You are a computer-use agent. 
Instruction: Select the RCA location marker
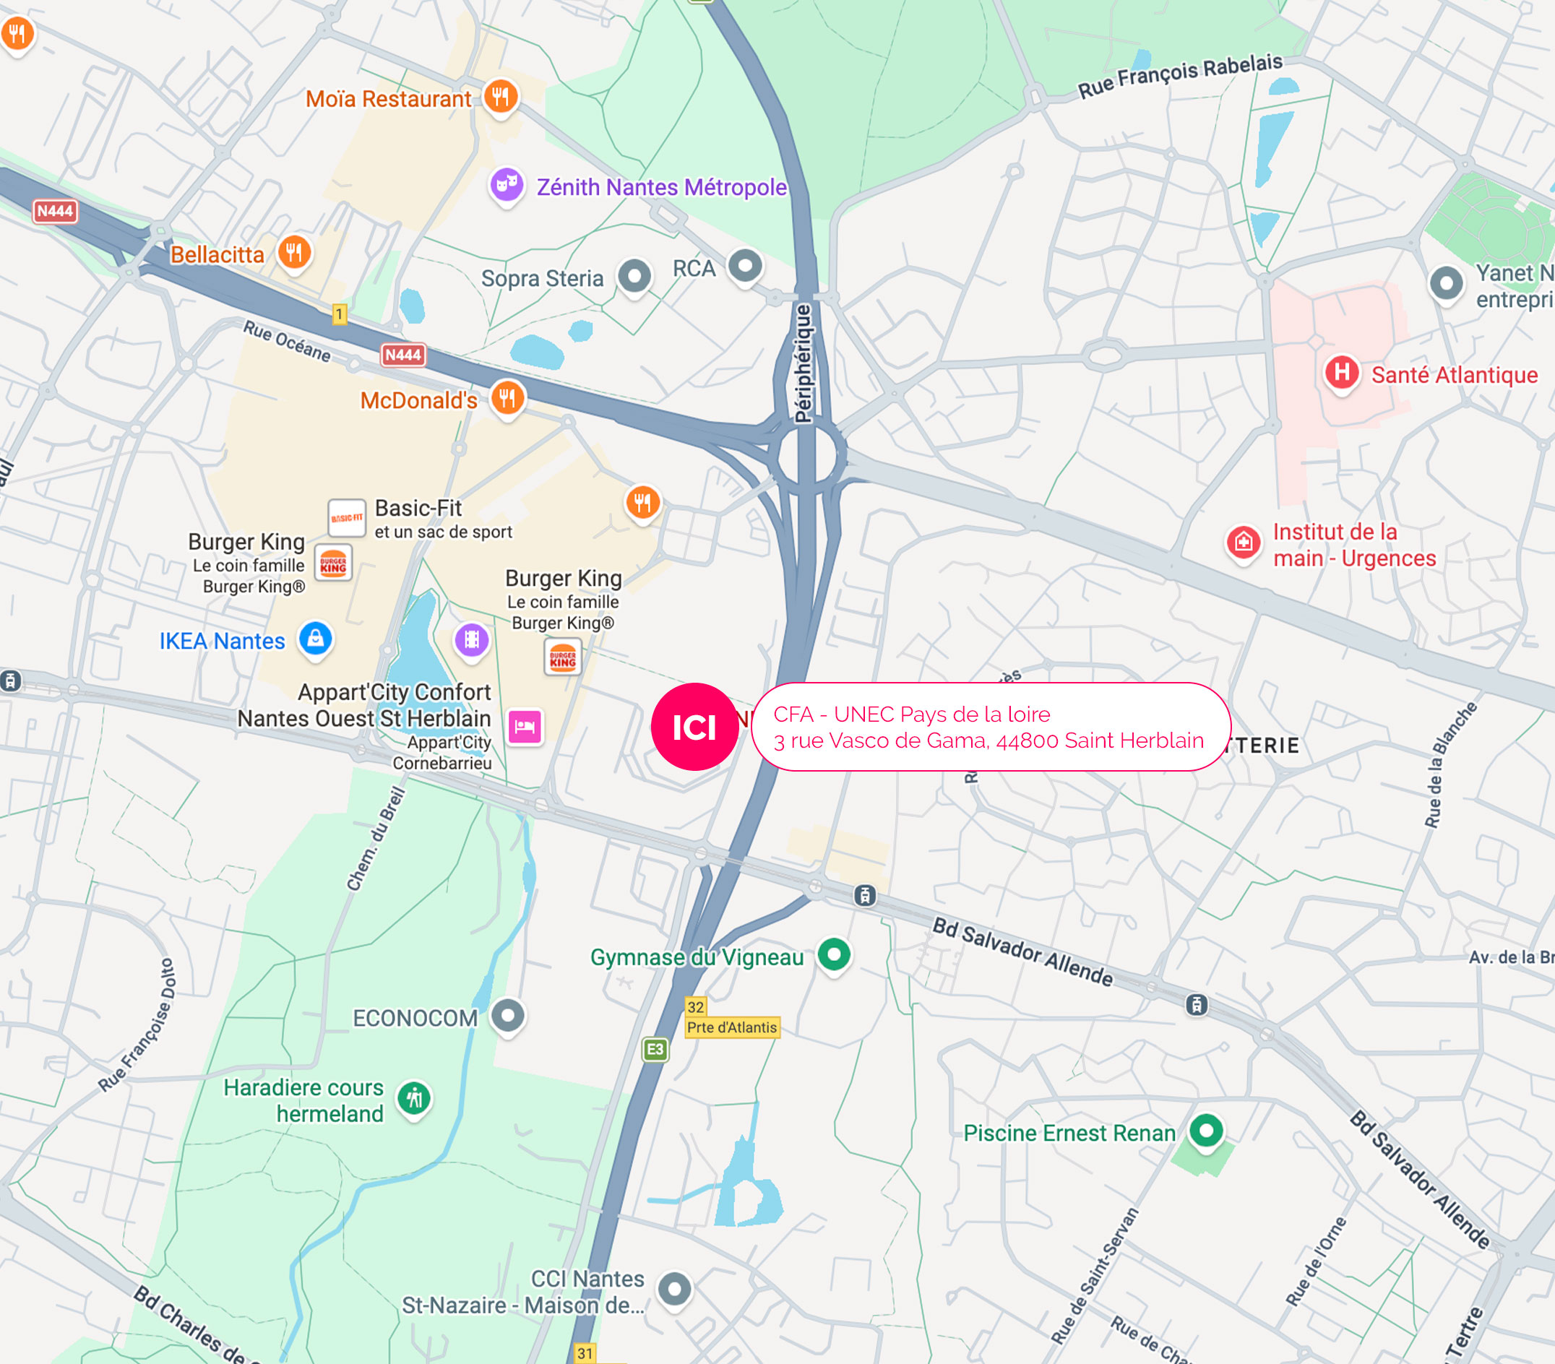click(746, 267)
